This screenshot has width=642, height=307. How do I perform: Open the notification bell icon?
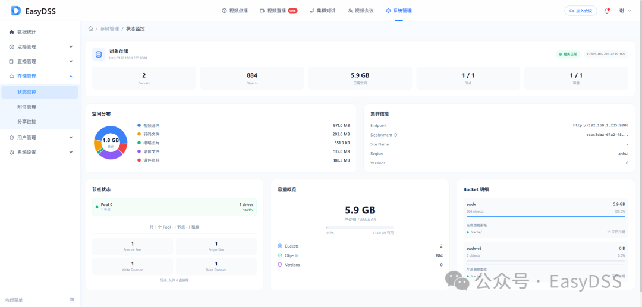pyautogui.click(x=607, y=11)
